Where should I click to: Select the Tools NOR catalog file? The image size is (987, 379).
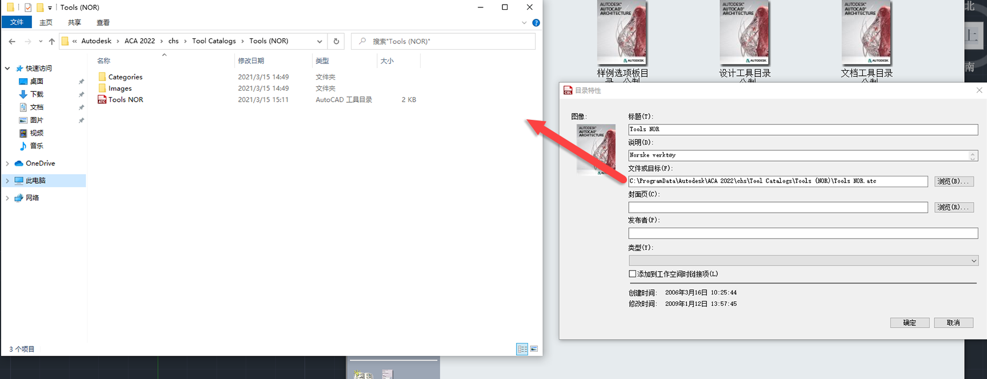121,99
